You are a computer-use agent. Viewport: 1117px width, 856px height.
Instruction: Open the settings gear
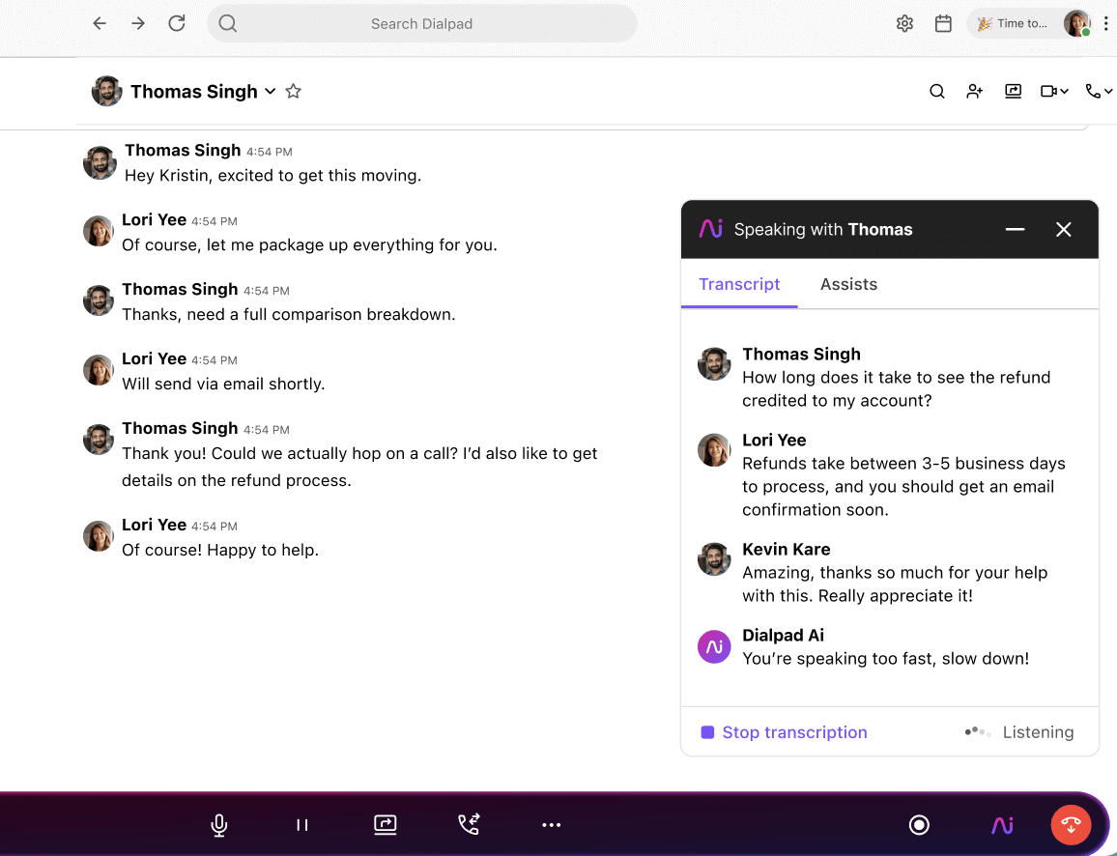(x=904, y=24)
